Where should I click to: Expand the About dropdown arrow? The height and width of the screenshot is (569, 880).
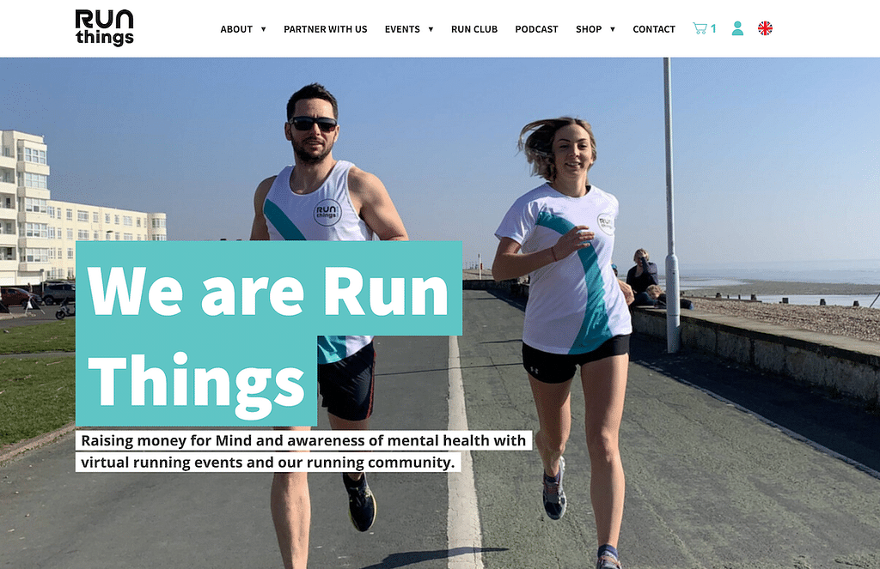(x=263, y=29)
